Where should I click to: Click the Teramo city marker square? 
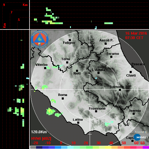pyautogui.click(x=111, y=57)
